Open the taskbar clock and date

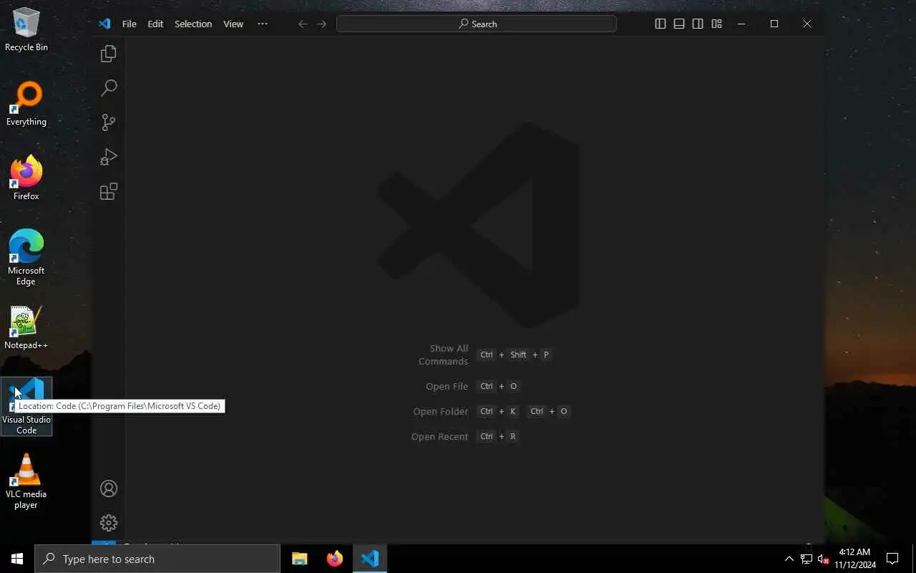854,559
